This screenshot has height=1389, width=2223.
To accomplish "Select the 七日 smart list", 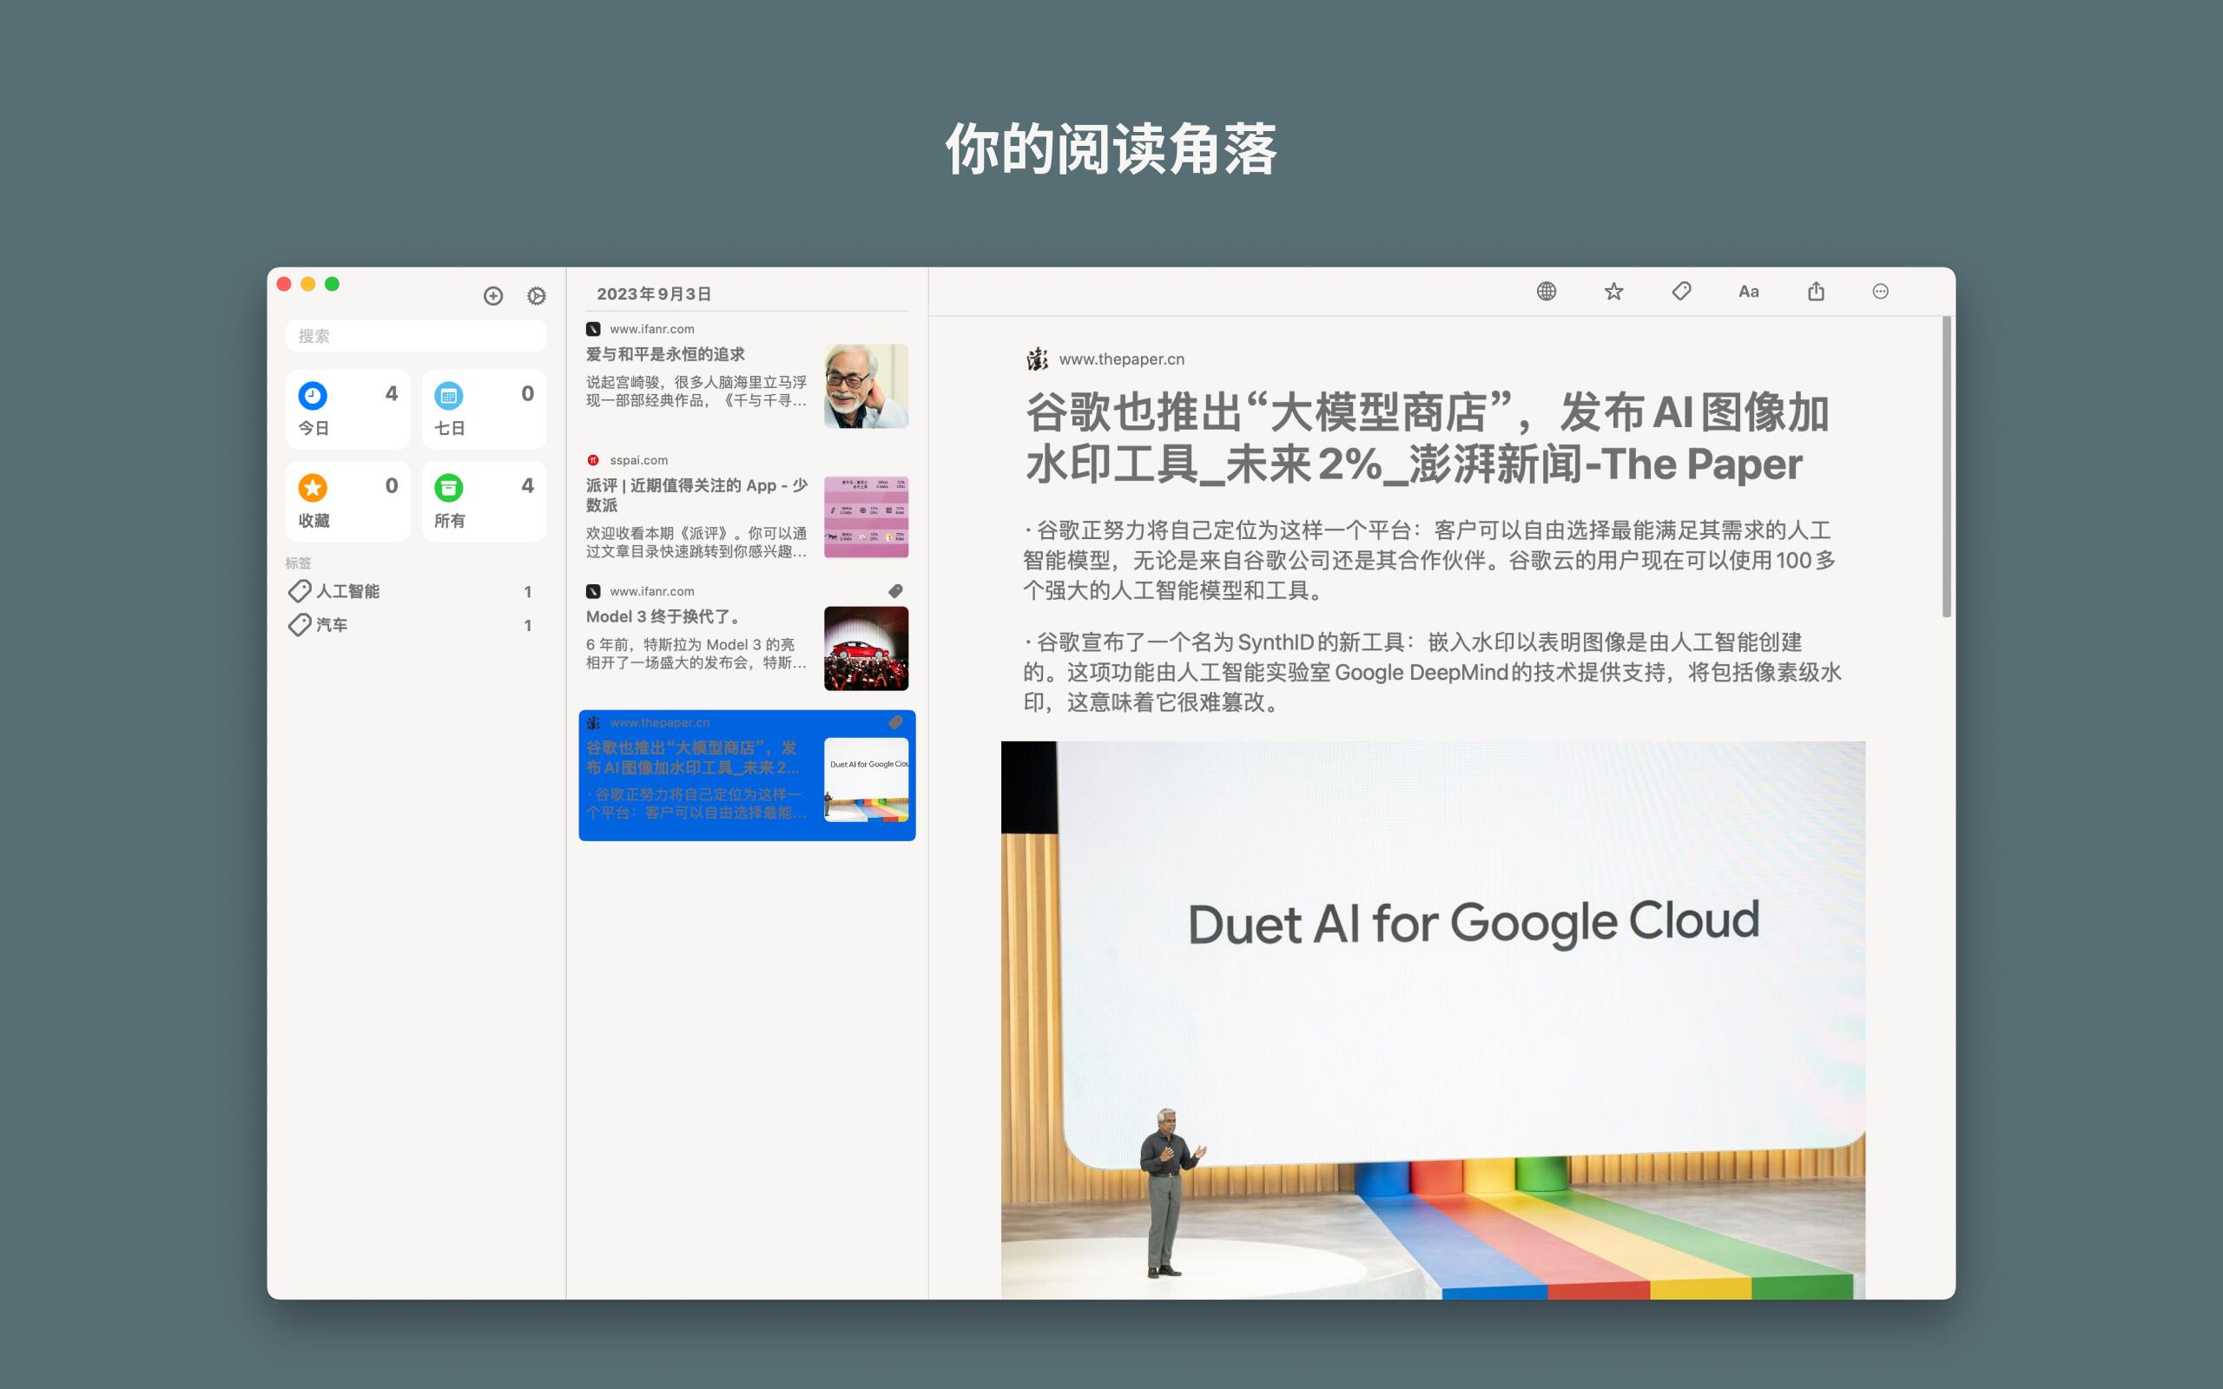I will [484, 410].
